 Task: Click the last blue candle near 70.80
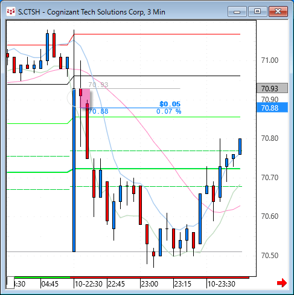click(x=240, y=146)
